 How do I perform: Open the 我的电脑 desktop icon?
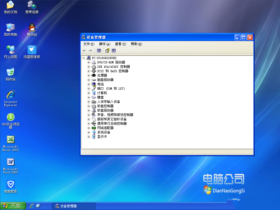tap(11, 30)
